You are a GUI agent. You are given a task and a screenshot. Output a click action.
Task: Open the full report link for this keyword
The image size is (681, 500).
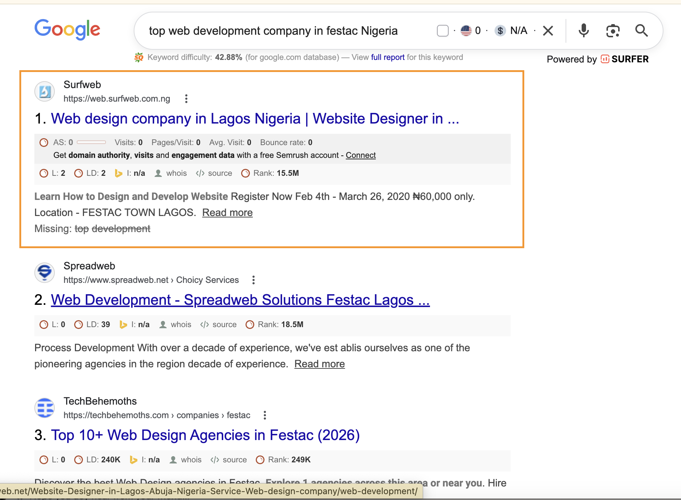coord(387,57)
